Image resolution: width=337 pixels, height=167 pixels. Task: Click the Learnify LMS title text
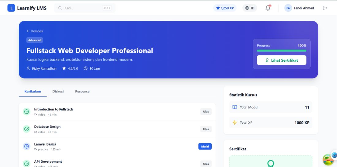pos(32,8)
